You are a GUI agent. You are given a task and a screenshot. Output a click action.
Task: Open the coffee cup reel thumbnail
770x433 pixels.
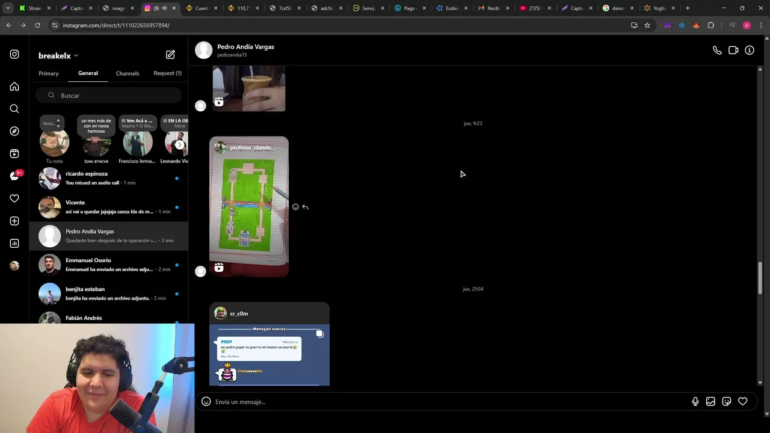pyautogui.click(x=249, y=89)
